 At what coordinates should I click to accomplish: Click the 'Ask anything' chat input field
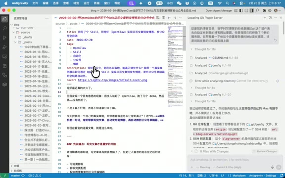coord(235,160)
